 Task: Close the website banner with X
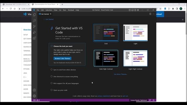183,20
